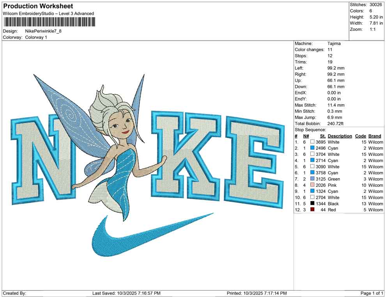This screenshot has width=386, height=297.
Task: Click the Description column header
Action: [x=340, y=136]
